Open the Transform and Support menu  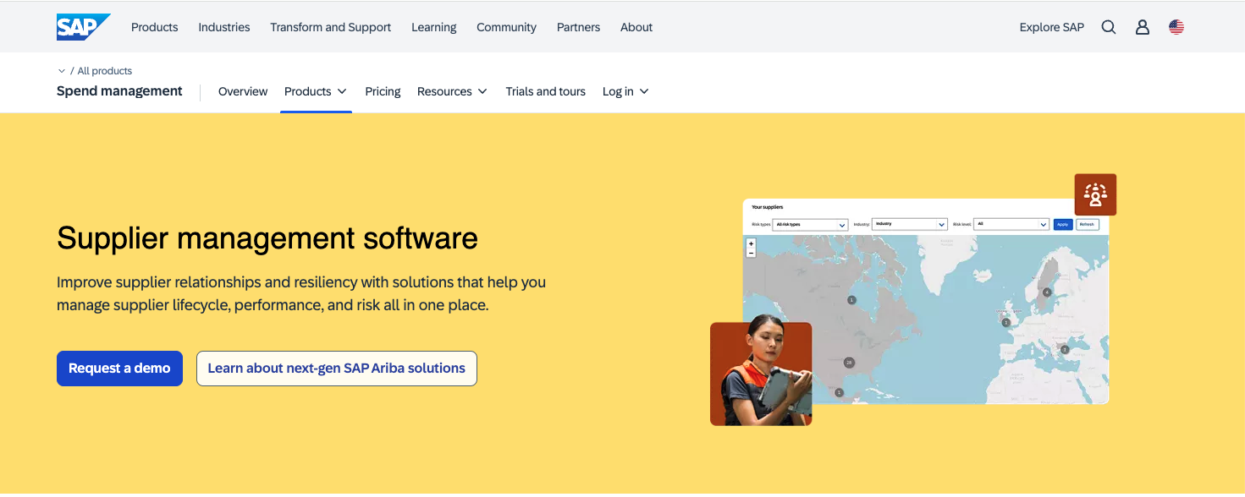point(331,27)
